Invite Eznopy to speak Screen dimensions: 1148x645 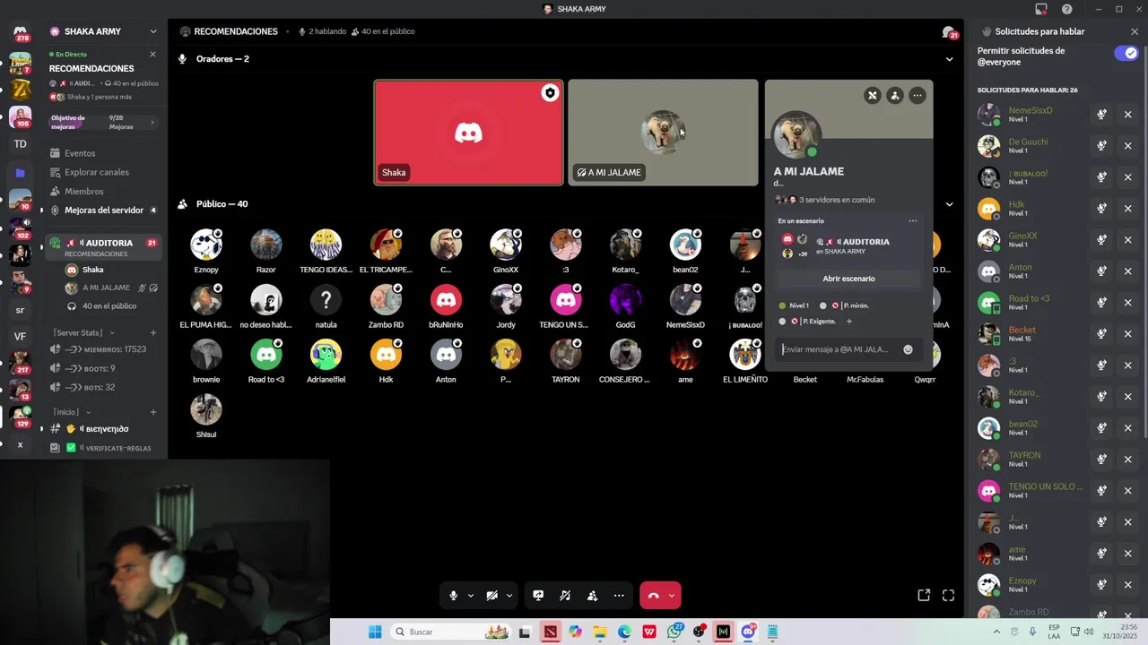click(x=1101, y=585)
